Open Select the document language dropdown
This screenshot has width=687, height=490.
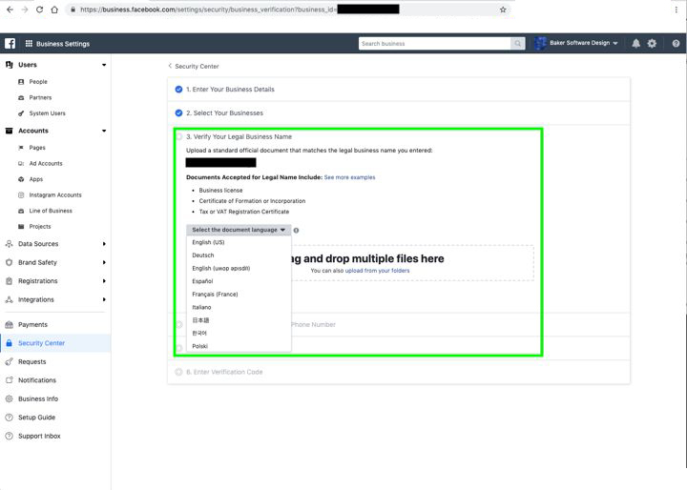click(239, 230)
